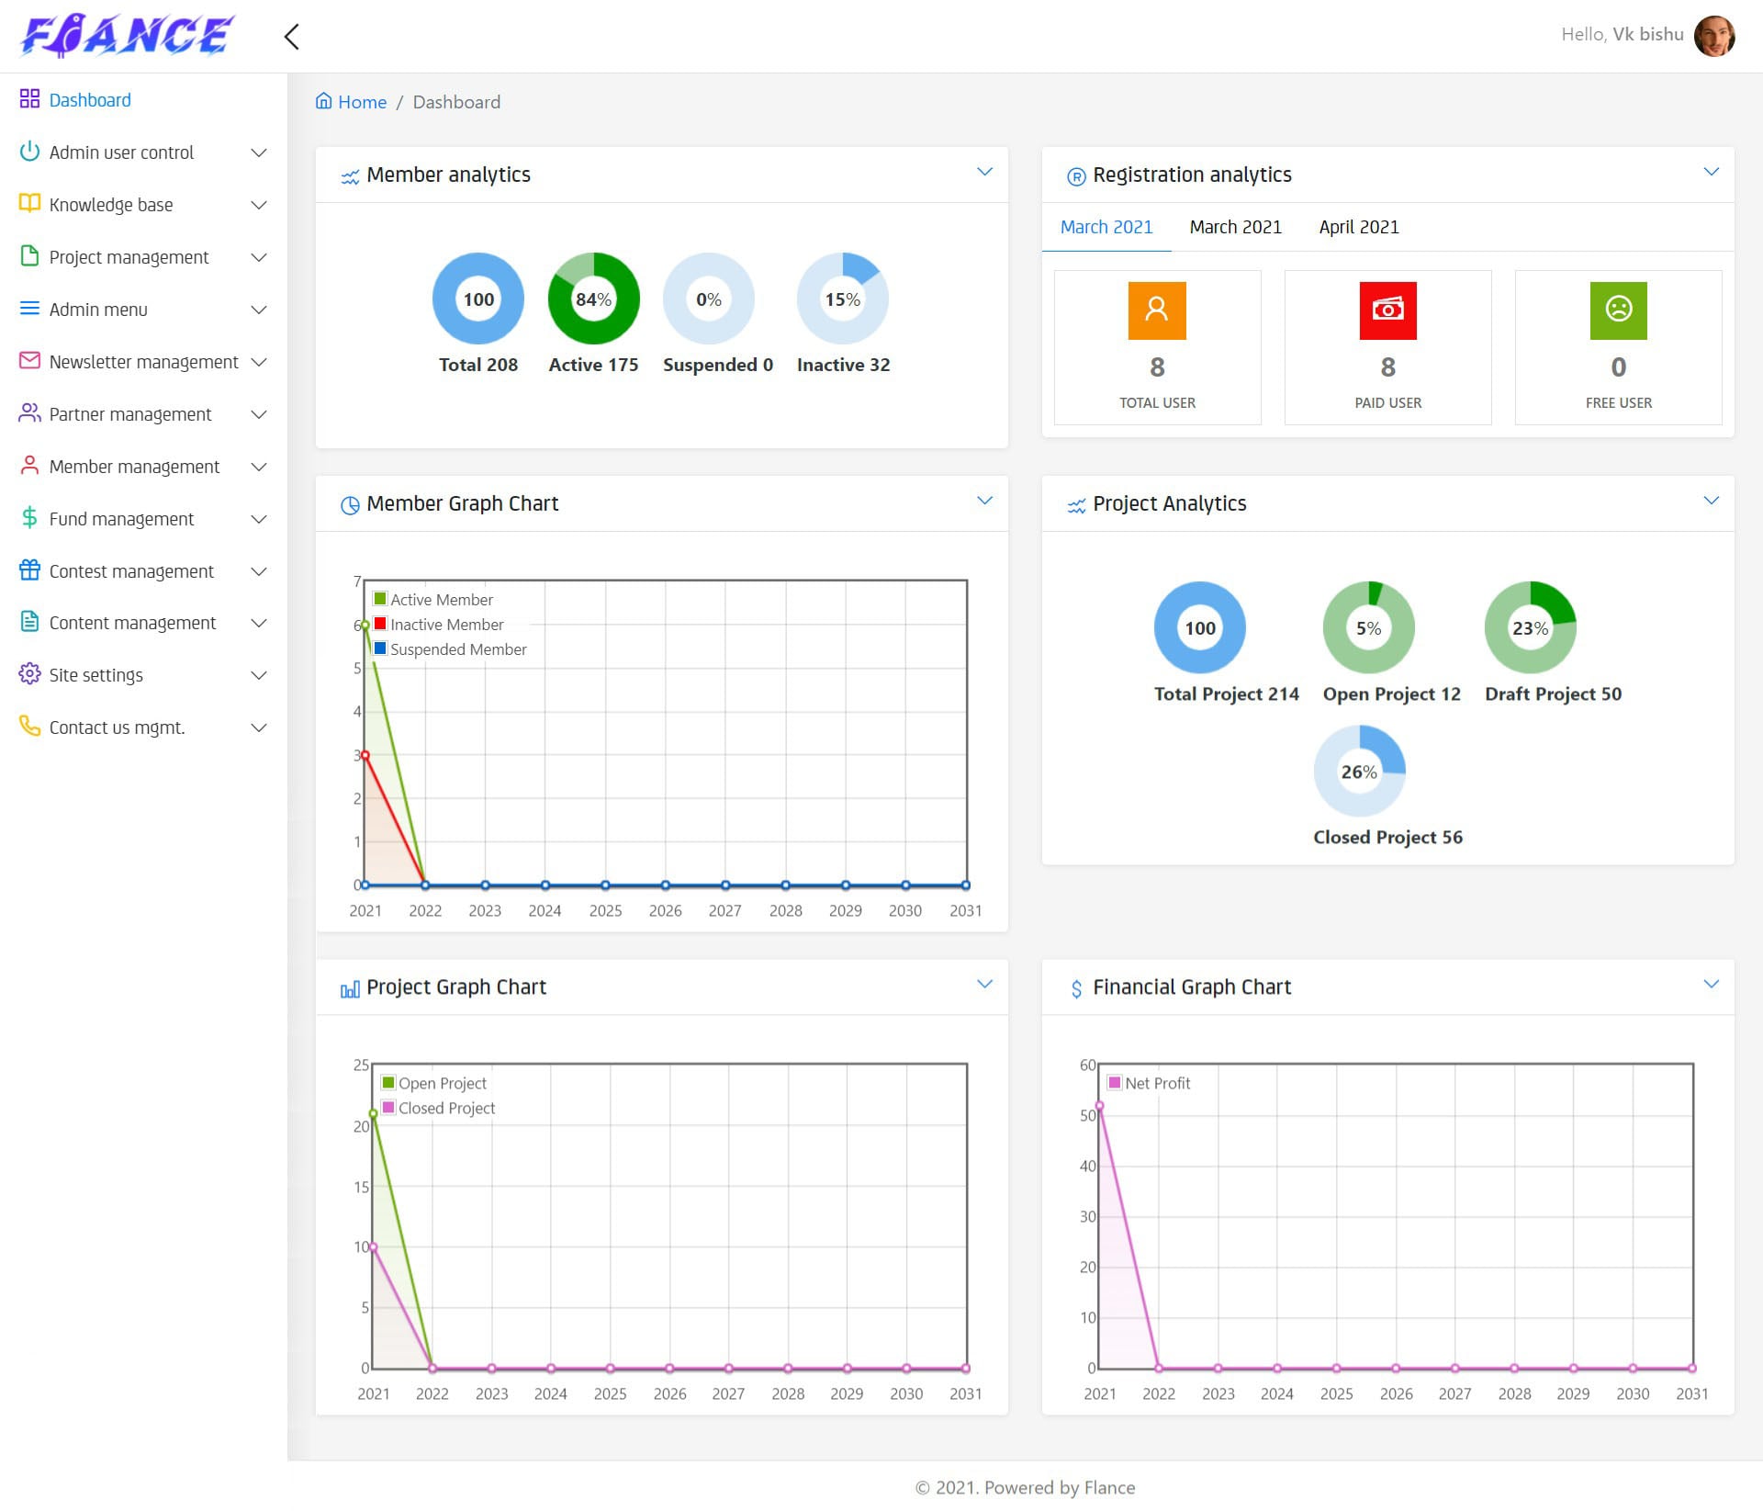Image resolution: width=1763 pixels, height=1511 pixels.
Task: Click the Contact us phone icon
Action: point(29,727)
